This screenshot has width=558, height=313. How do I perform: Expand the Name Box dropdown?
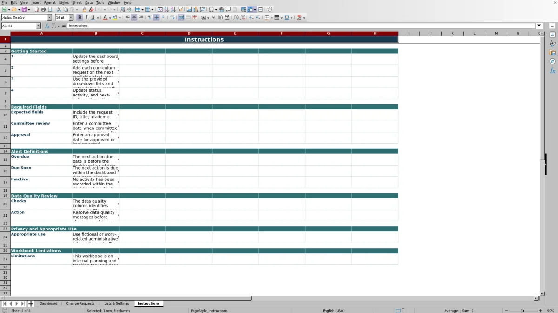[x=38, y=26]
